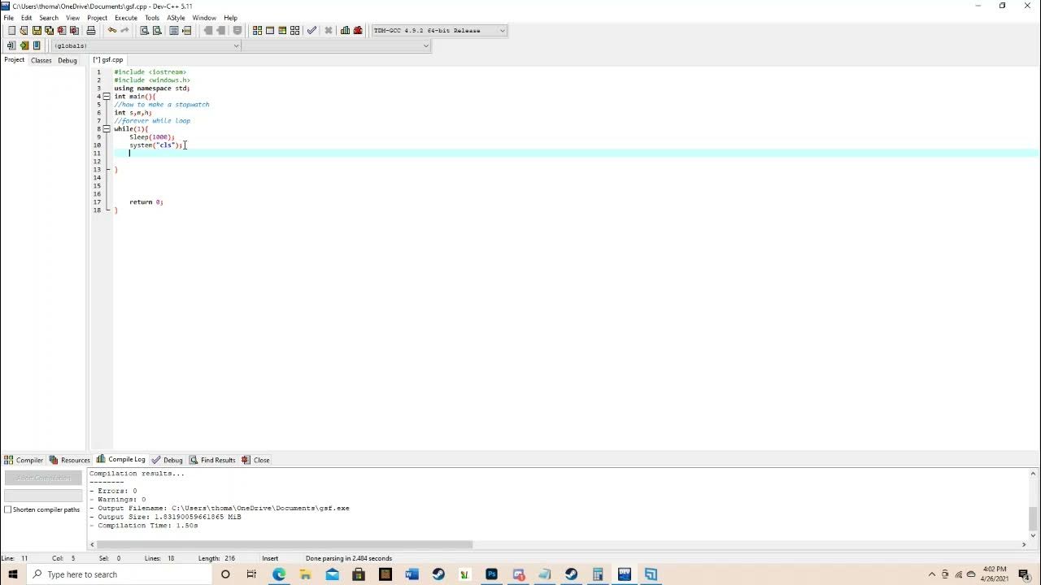Switch to the Classes sidebar tab
The width and height of the screenshot is (1041, 585).
coord(41,60)
